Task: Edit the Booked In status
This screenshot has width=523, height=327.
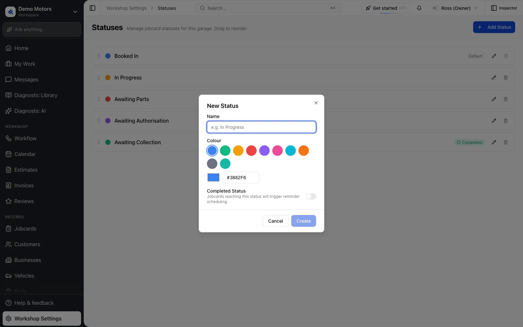Action: tap(494, 56)
